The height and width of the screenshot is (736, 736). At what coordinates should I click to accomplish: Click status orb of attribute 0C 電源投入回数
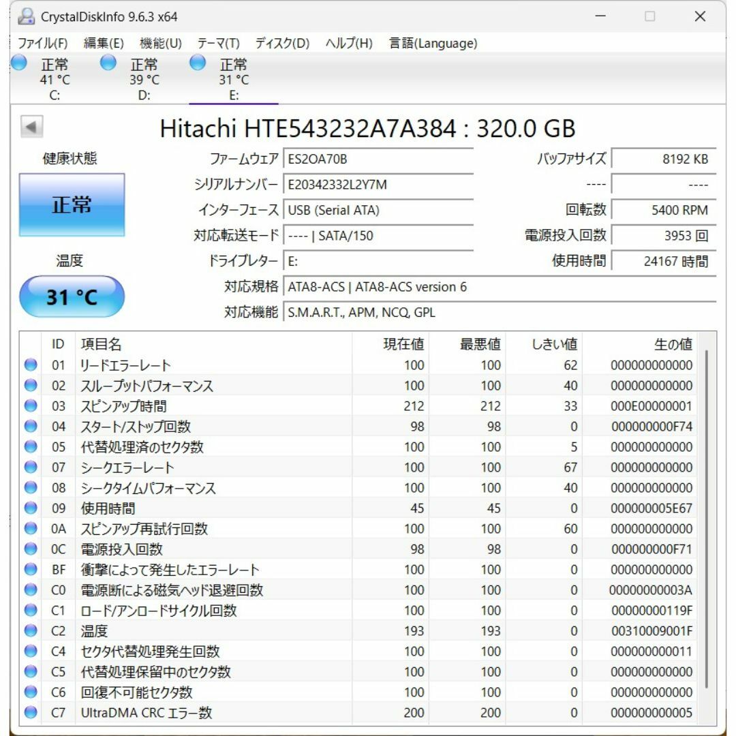tap(31, 549)
